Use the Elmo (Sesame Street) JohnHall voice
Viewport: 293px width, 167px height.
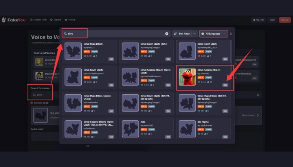(225, 85)
